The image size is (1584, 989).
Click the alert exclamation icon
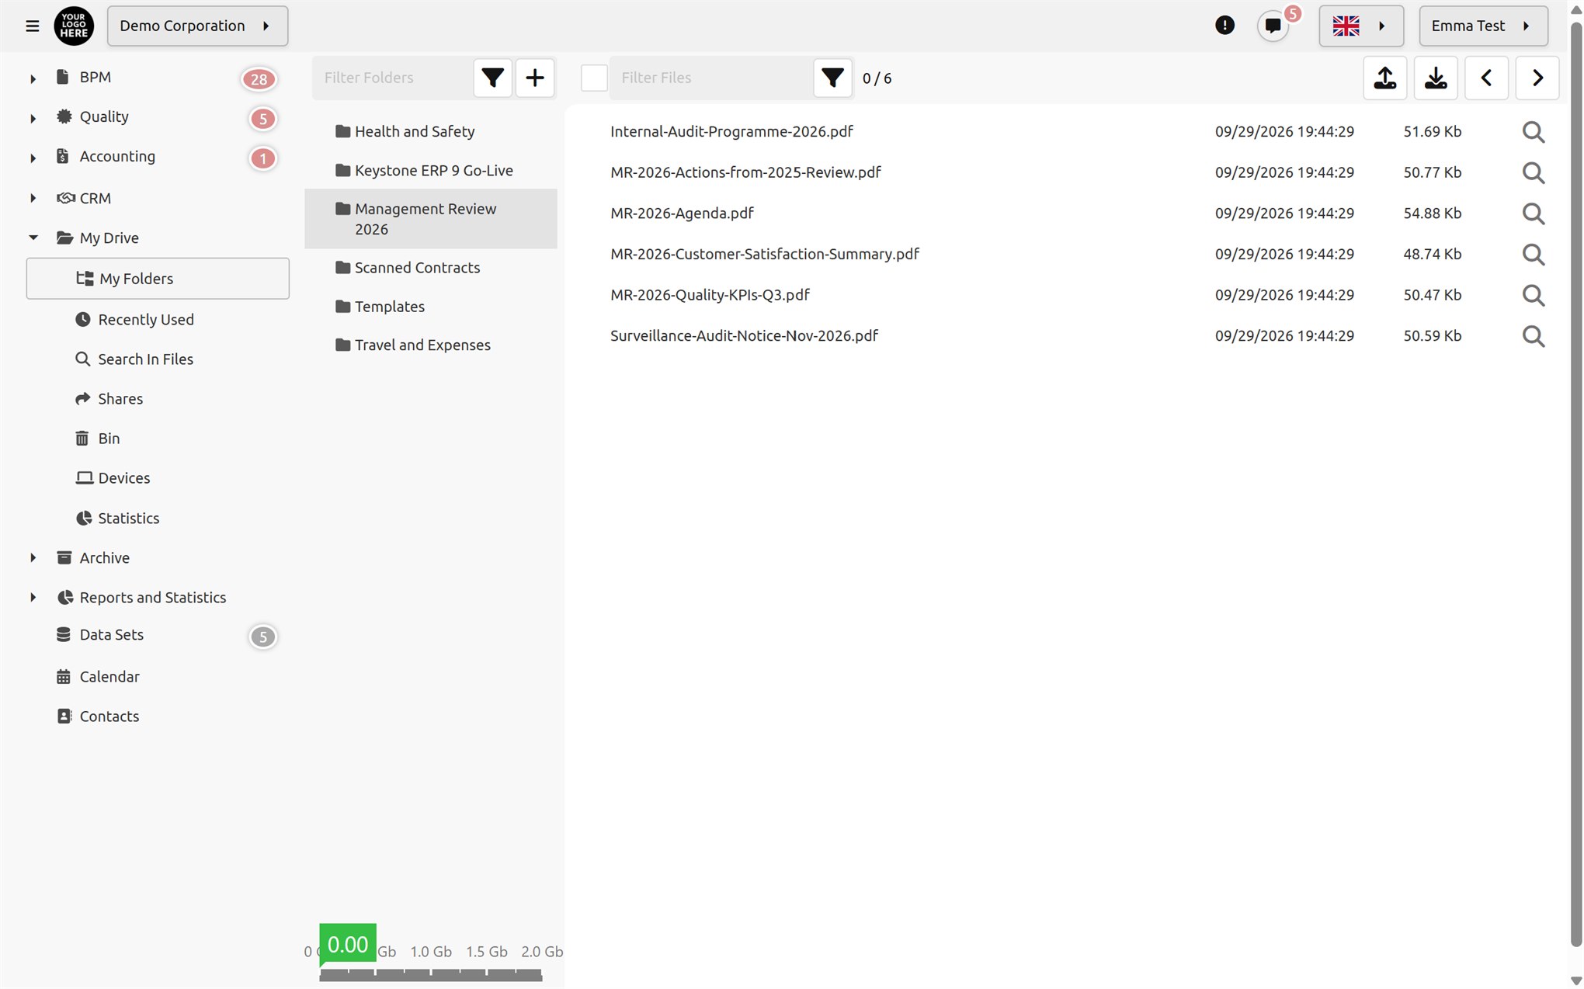1224,26
